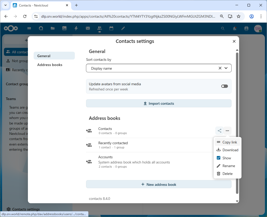Expand the Sort contacts by dropdown arrow
Image resolution: width=267 pixels, height=217 pixels.
226,68
